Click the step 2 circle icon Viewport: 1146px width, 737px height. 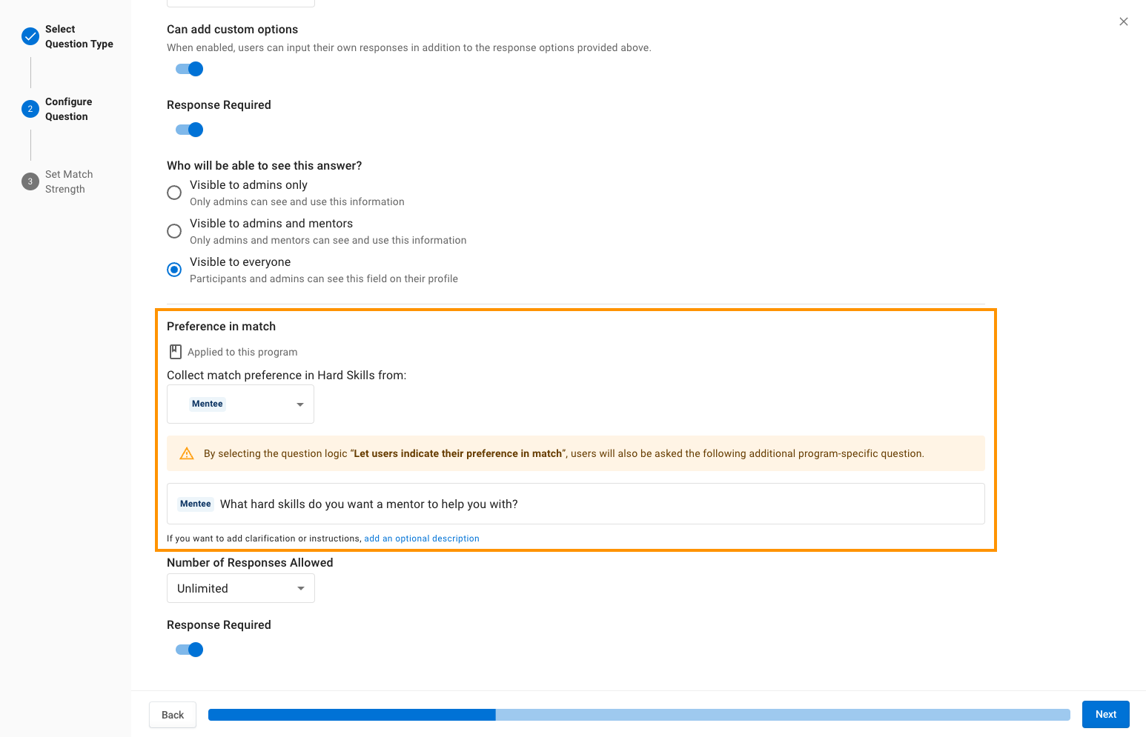pyautogui.click(x=30, y=109)
